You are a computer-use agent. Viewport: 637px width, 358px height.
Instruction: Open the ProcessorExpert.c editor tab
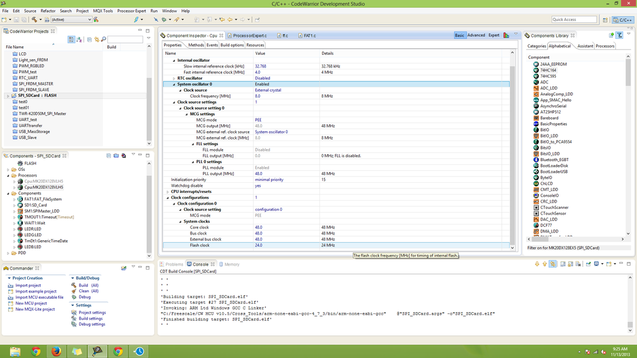click(249, 36)
